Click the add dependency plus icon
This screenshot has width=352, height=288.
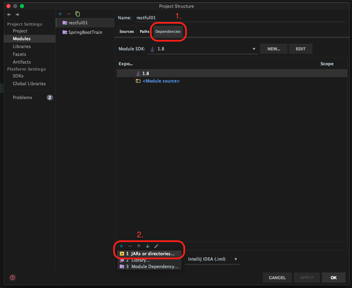tap(121, 246)
